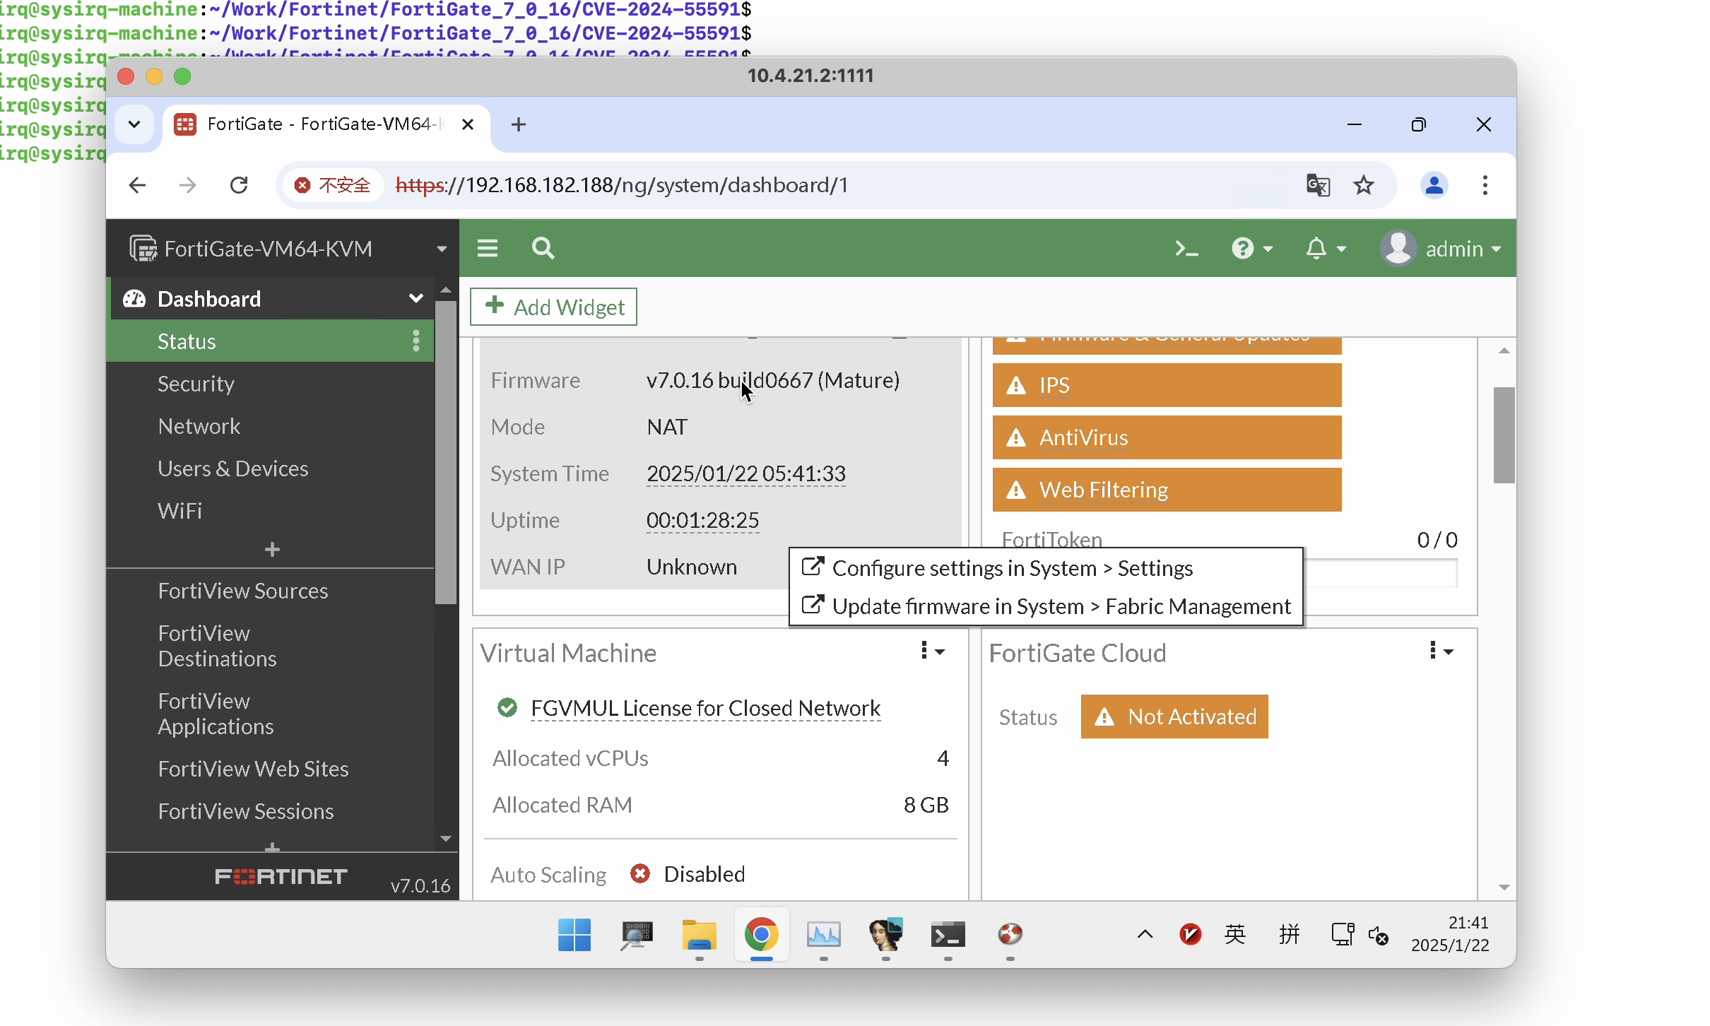
Task: Open the tab search dropdown arrow
Action: 134,124
